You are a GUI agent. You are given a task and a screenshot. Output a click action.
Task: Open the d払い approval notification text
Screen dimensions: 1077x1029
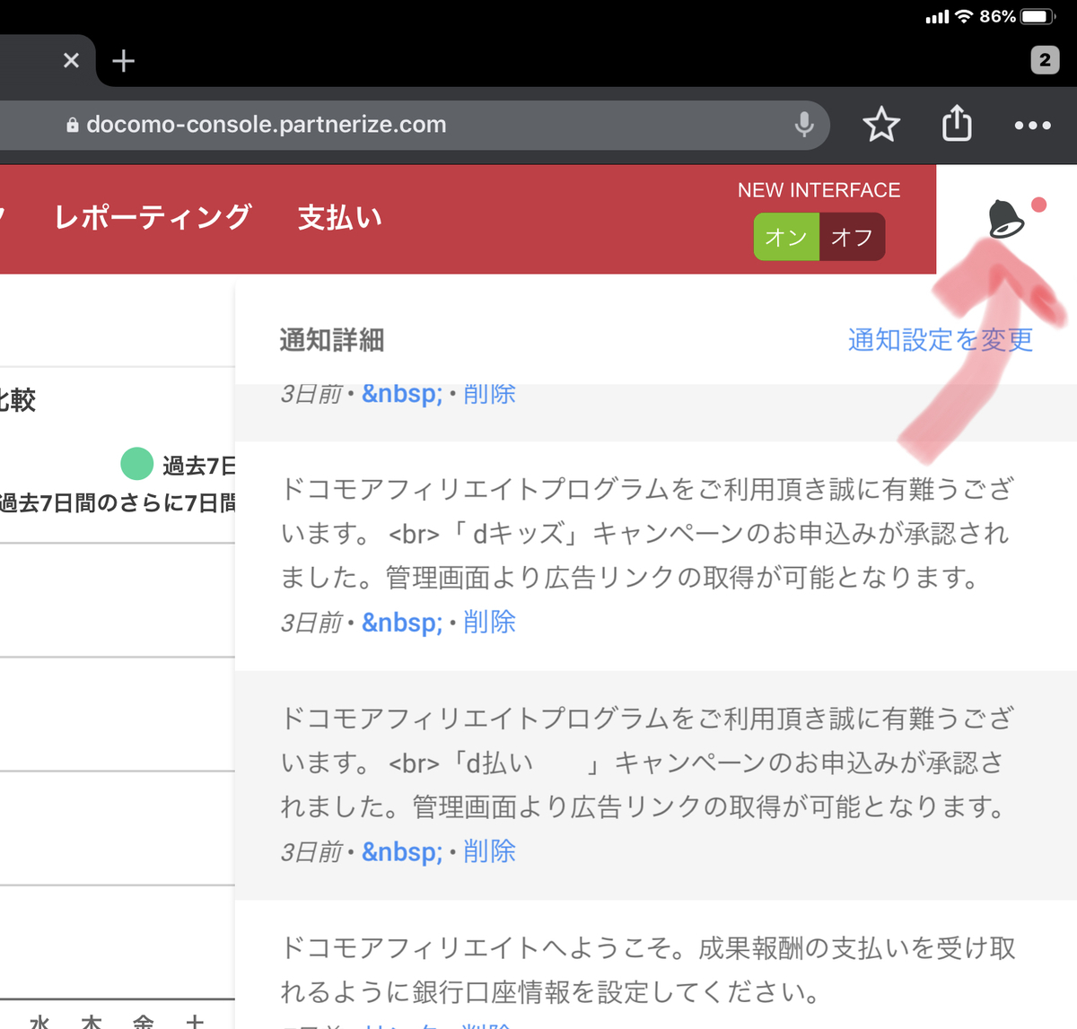(647, 763)
